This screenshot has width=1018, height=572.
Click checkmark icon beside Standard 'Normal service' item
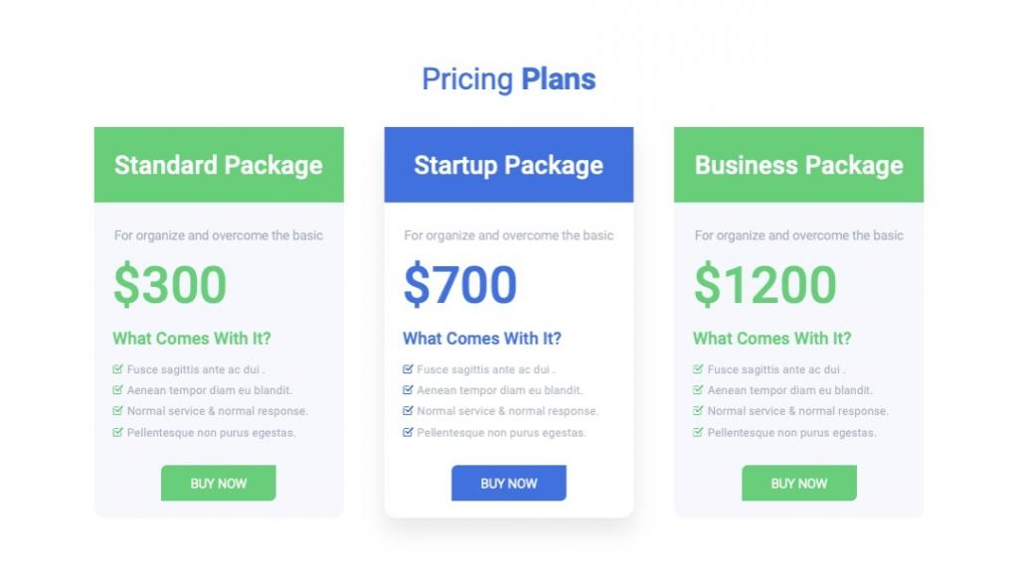point(117,410)
